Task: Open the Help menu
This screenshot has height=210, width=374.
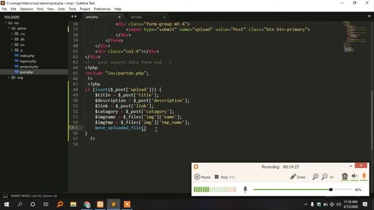Action: tap(118, 9)
